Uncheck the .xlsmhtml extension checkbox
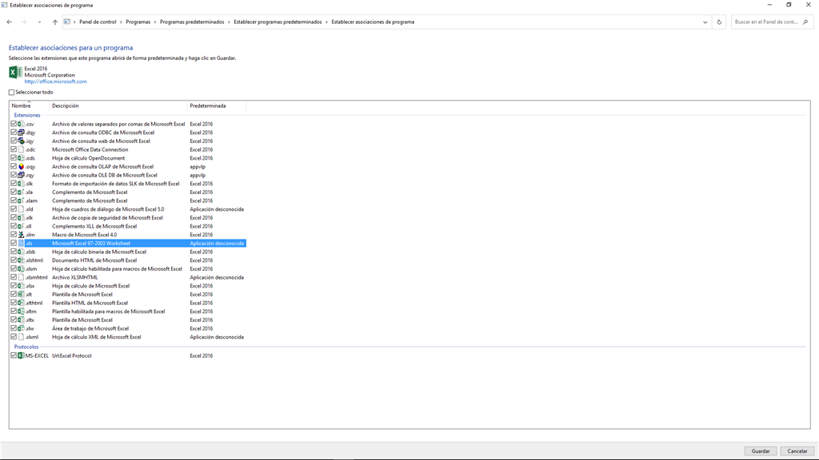Screen dimensions: 819x460 [x=14, y=277]
